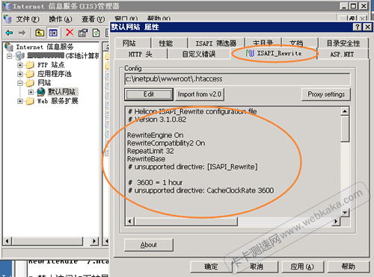This screenshot has width=374, height=277.
Task: Click the refresh toolbar icon
Action: pyautogui.click(x=96, y=33)
